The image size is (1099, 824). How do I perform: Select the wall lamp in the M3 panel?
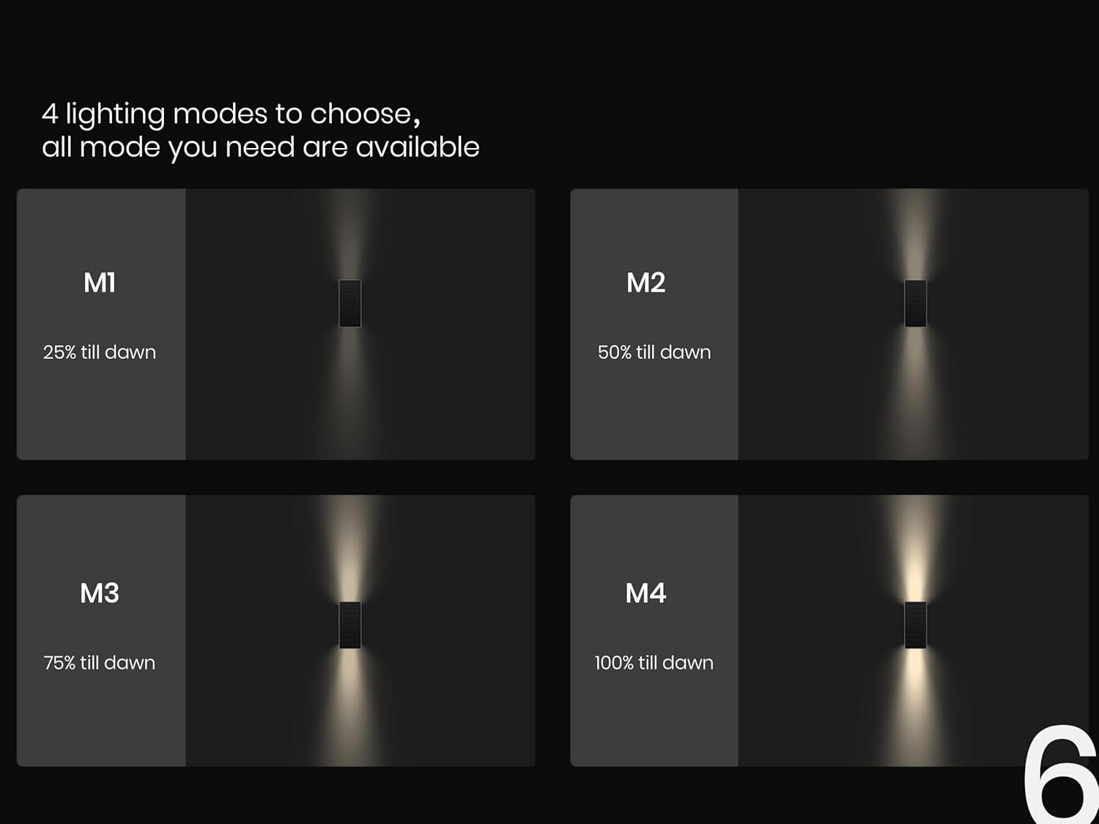pyautogui.click(x=350, y=625)
